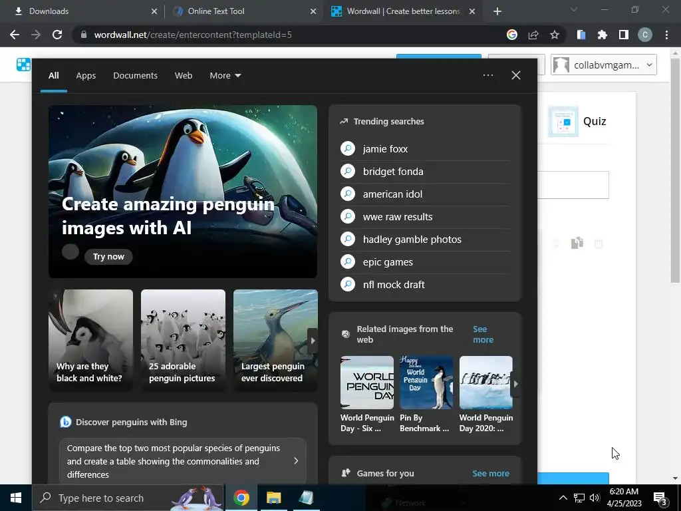Reload the Wordwall page
Screen dimensions: 681x511
[57, 35]
